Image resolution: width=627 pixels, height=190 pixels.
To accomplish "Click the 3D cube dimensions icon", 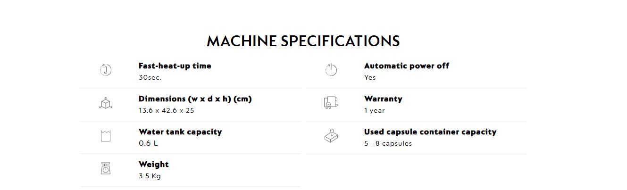I will [106, 103].
